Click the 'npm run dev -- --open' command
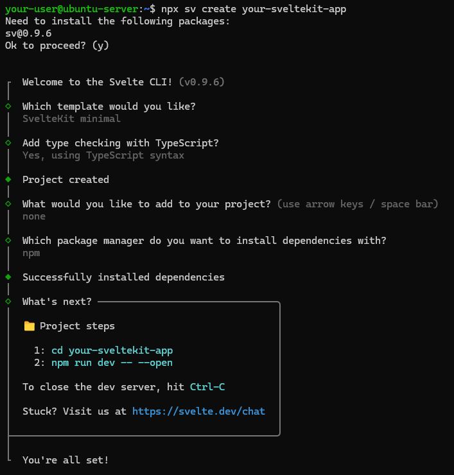 tap(112, 363)
